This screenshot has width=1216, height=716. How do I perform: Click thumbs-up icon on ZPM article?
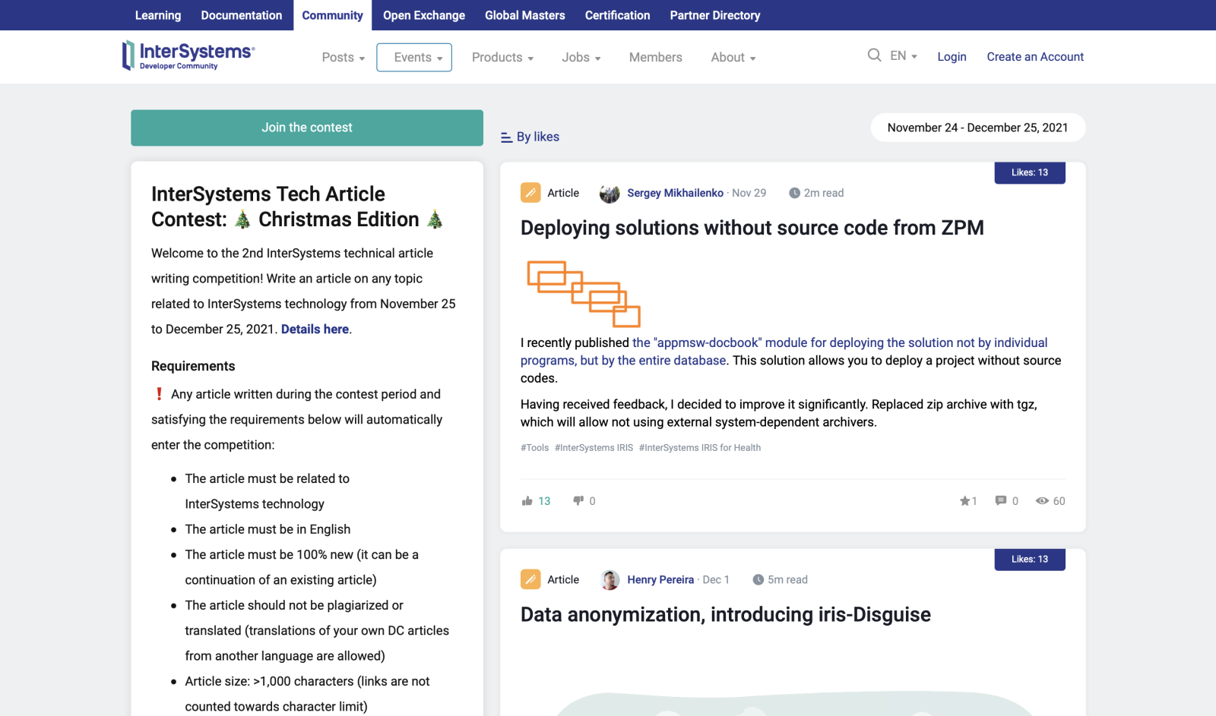pyautogui.click(x=527, y=501)
